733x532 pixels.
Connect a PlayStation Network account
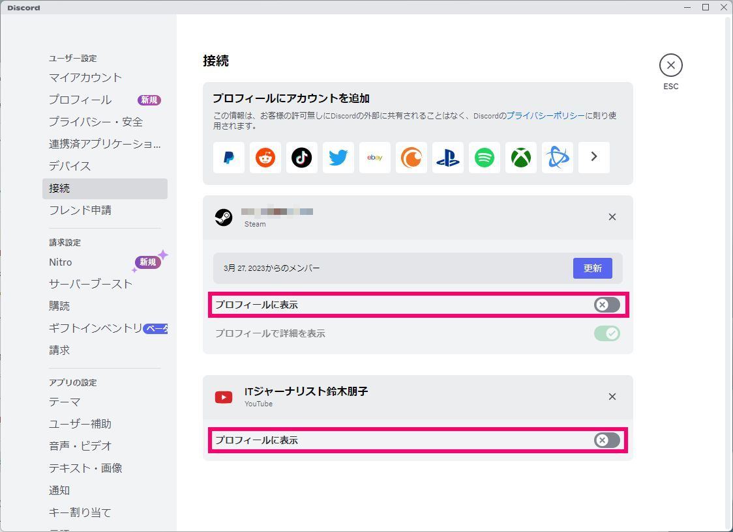[x=448, y=158]
